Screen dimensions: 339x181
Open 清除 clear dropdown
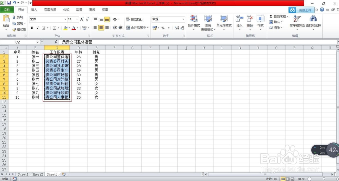pos(276,27)
